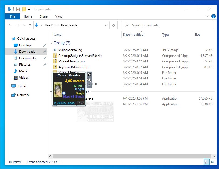The width and height of the screenshot is (219, 169).
Task: Switch to large thumbnails view
Action: 212,162
